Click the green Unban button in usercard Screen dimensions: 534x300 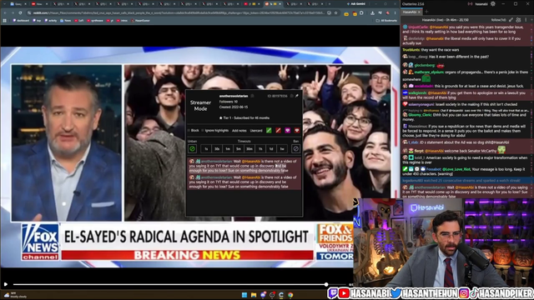pyautogui.click(x=192, y=148)
